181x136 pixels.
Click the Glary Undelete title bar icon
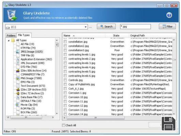[x=6, y=5]
